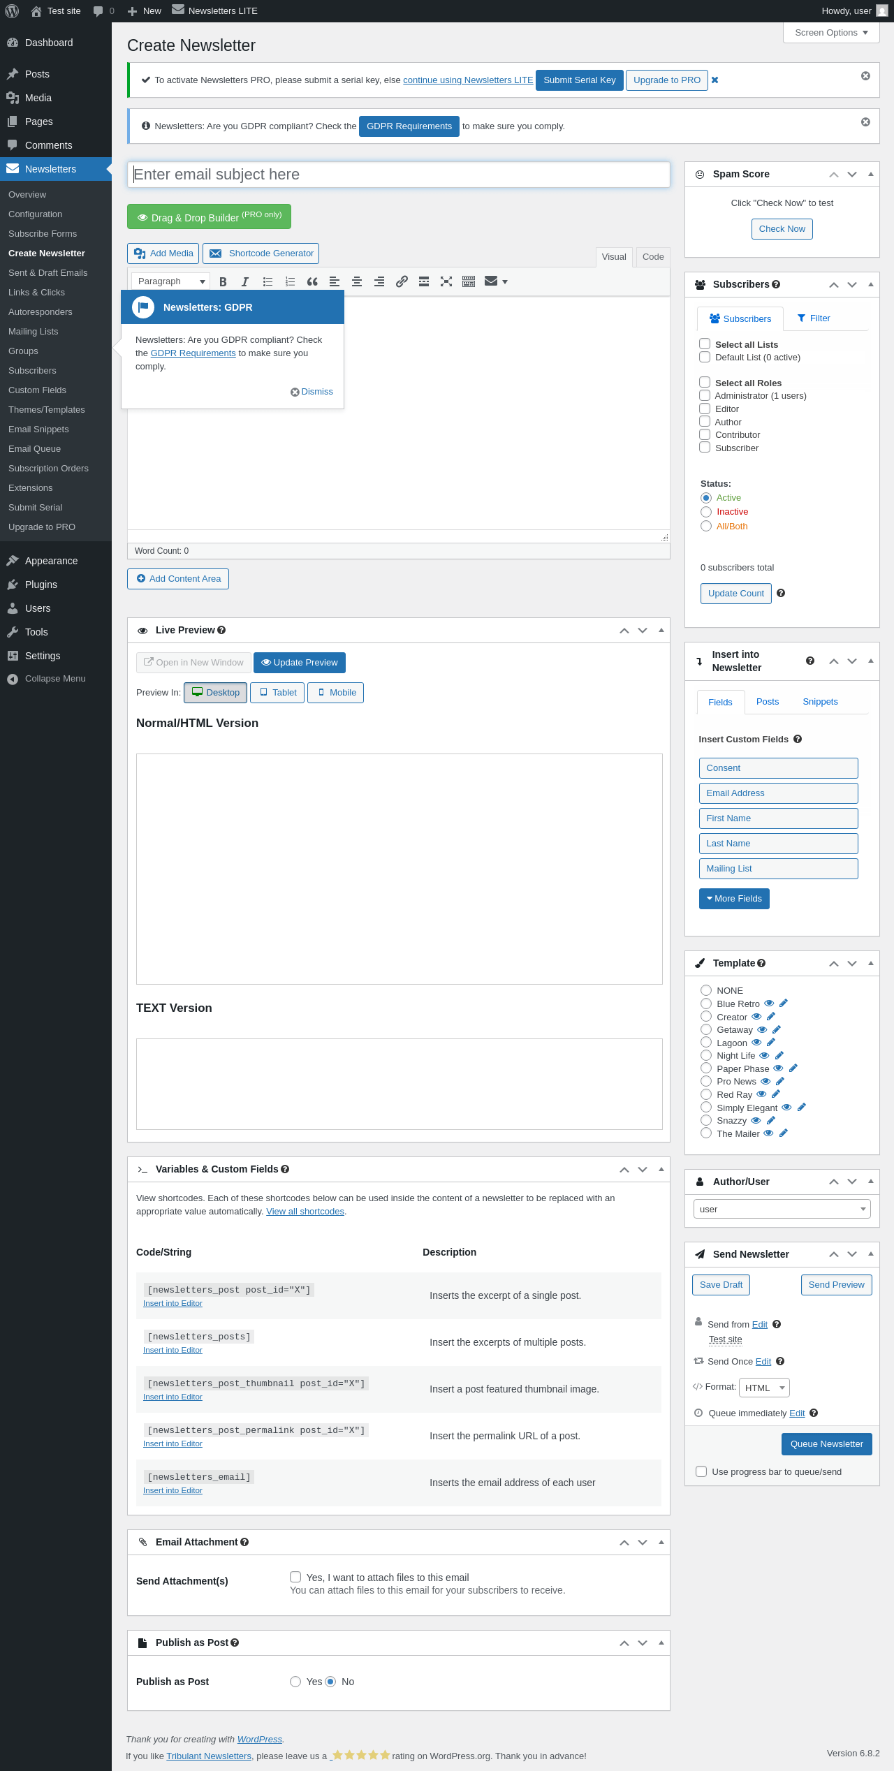The image size is (894, 1771).
Task: Collapse the Live Preview panel toggle
Action: pyautogui.click(x=661, y=630)
